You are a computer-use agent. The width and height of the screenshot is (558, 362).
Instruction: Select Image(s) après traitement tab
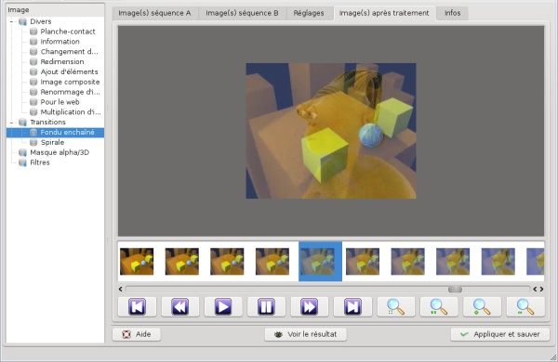pos(384,13)
